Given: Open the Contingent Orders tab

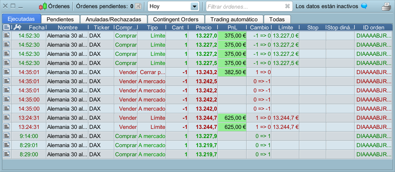Looking at the screenshot, I should pos(176,19).
